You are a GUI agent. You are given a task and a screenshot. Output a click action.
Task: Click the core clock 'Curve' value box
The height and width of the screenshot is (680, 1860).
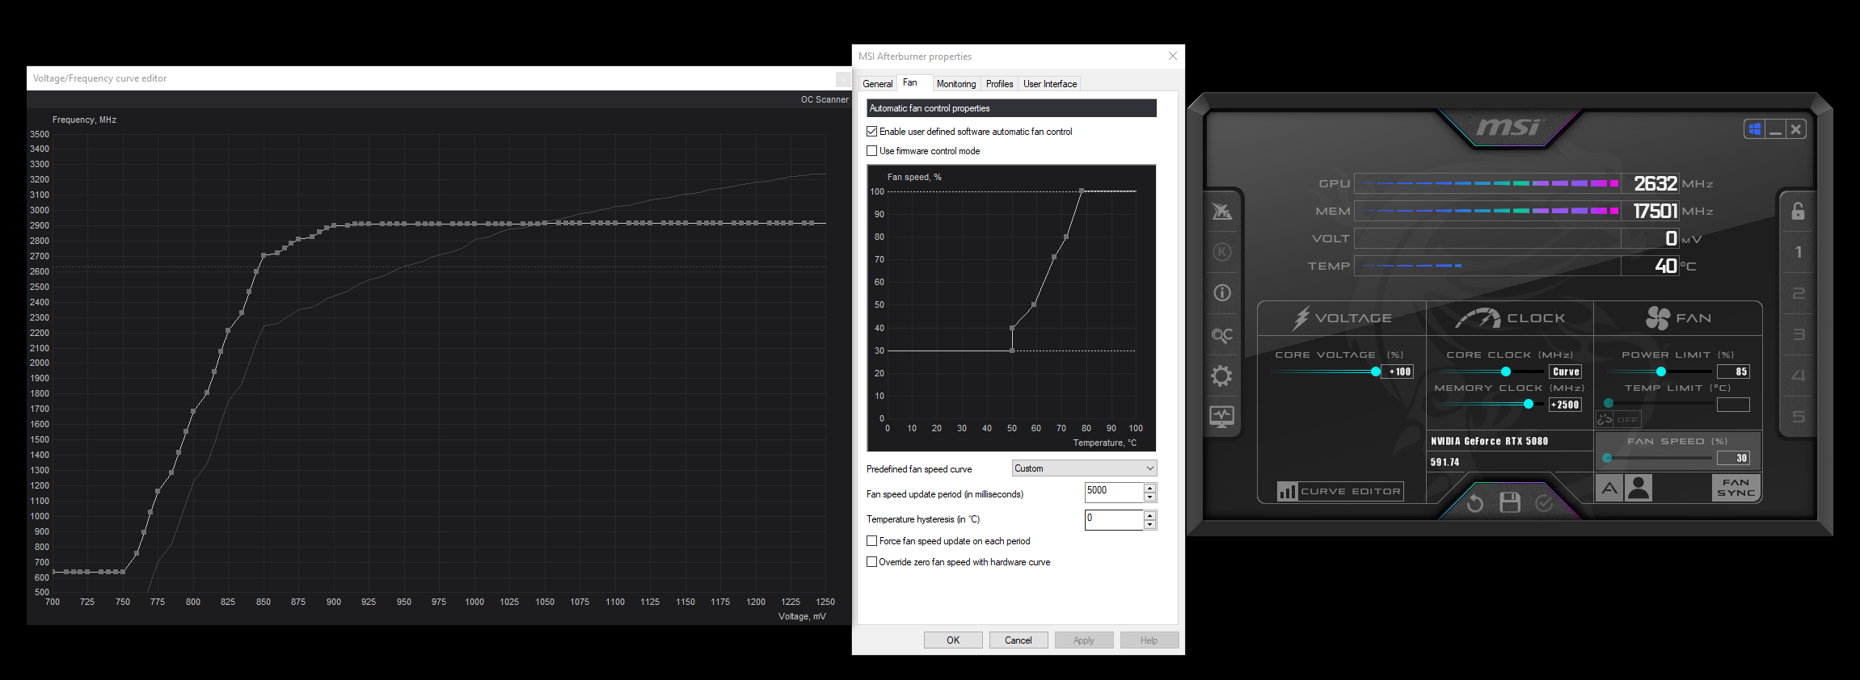[1565, 371]
